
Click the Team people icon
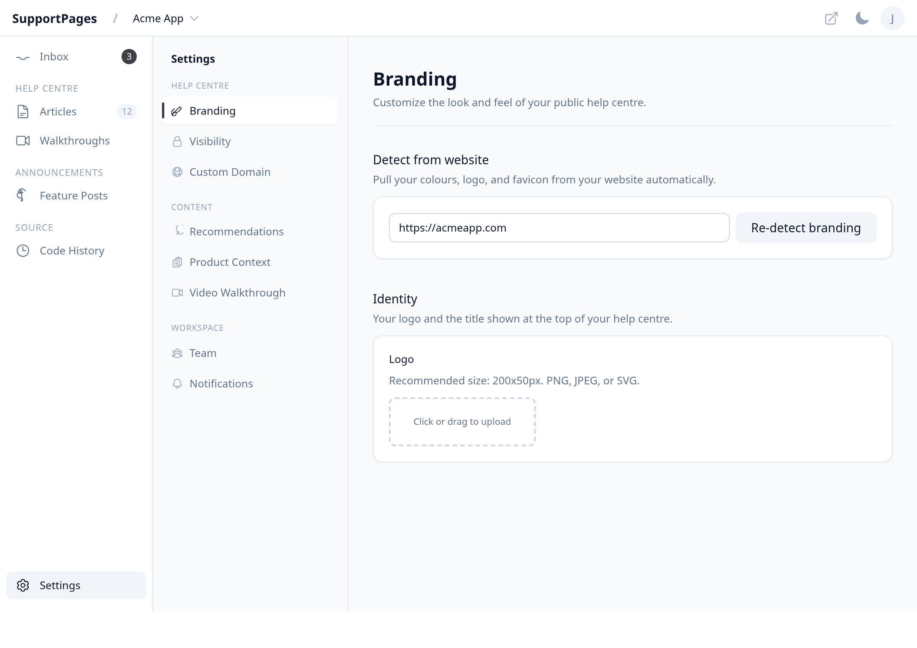click(x=177, y=353)
